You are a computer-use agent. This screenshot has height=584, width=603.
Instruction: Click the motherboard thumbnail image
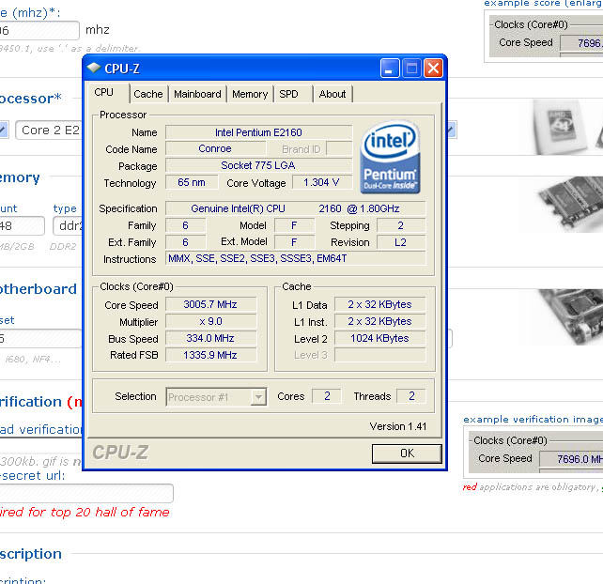click(x=569, y=317)
